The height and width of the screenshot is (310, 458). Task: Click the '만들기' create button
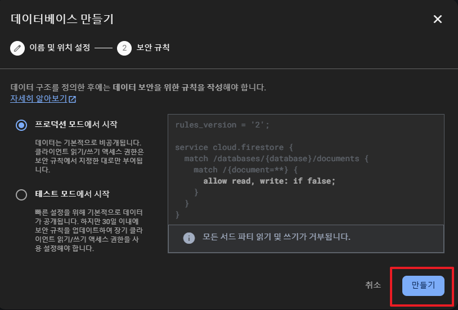click(423, 286)
